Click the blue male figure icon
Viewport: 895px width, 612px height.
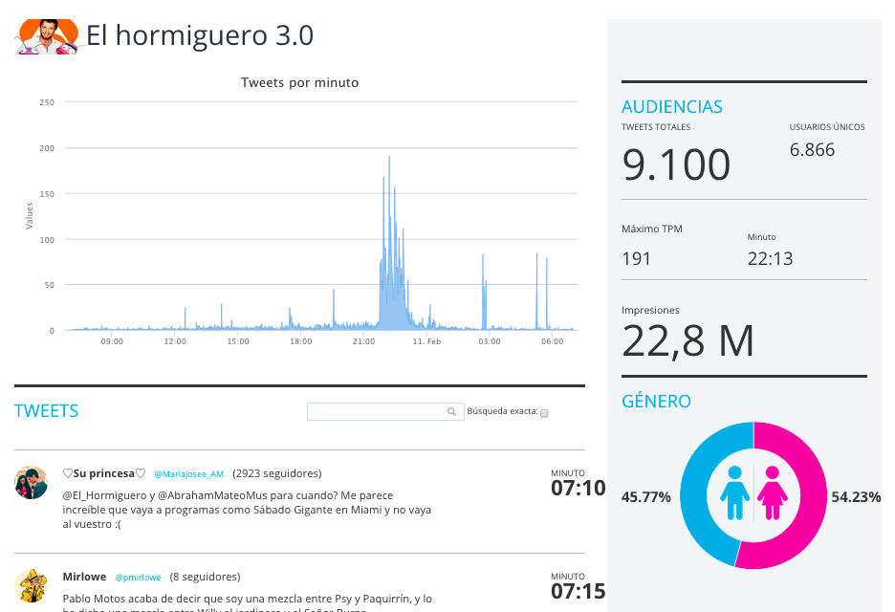(734, 492)
